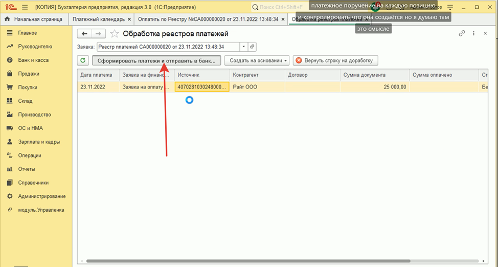Click the Договор column header
Screen dimensions: 498x267
point(312,75)
